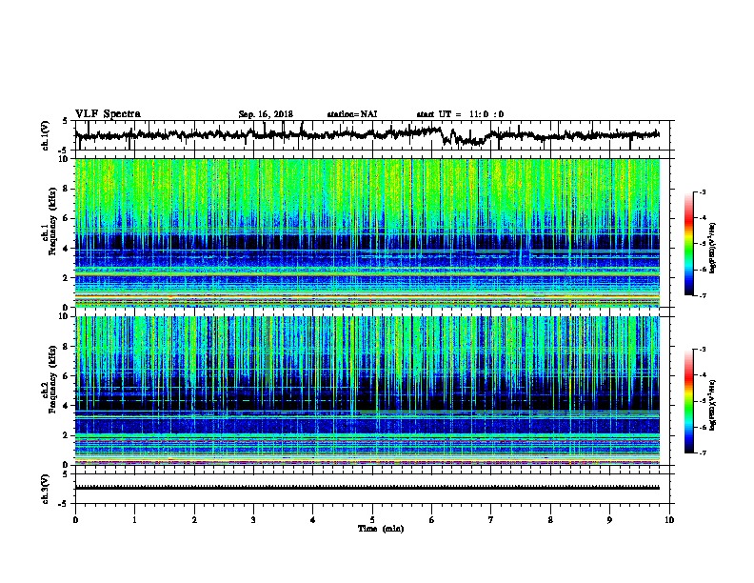Click time axis tick label "9"

pos(609,520)
